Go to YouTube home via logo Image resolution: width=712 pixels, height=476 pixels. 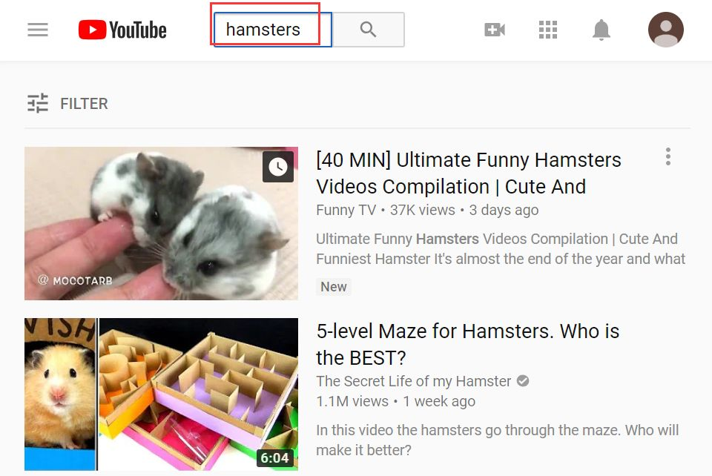[x=122, y=30]
